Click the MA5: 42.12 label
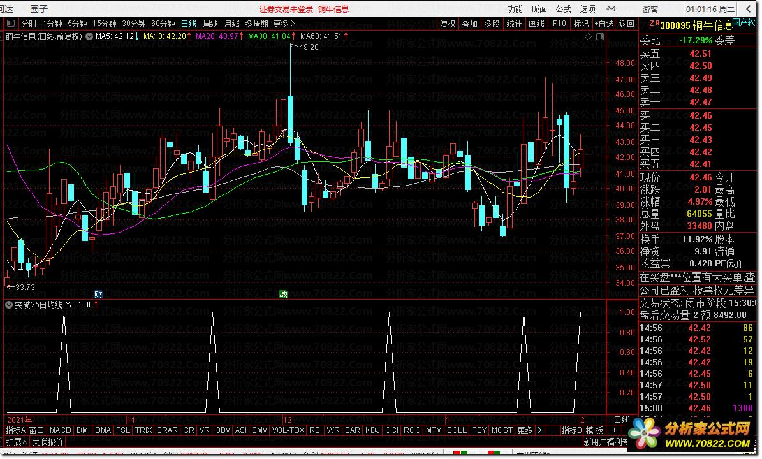The height and width of the screenshot is (459, 762). (x=115, y=36)
